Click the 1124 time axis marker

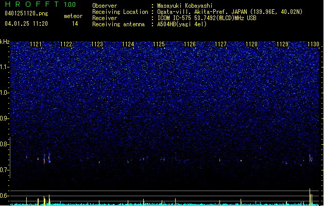click(x=128, y=44)
